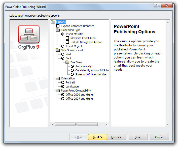Click the options tree horizontal scrollbar right arrow
Image resolution: width=179 pixels, height=148 pixels.
[x=107, y=125]
